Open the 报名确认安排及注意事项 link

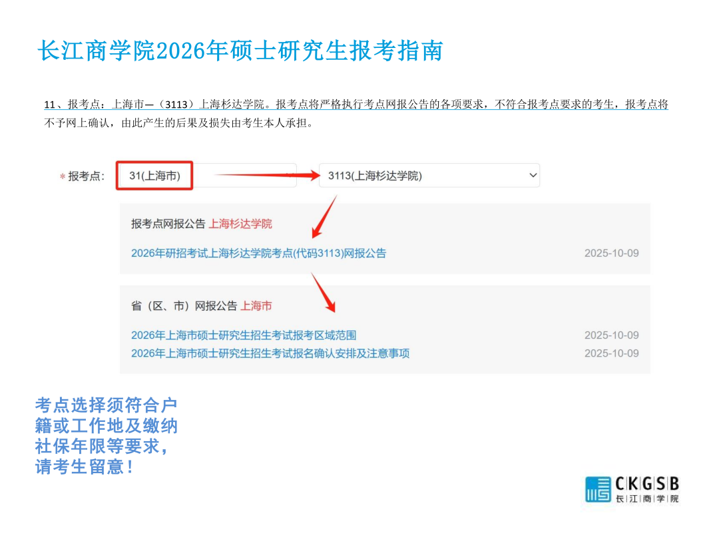coord(270,353)
